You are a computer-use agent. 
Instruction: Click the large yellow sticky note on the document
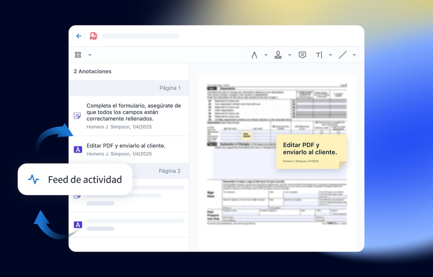pos(311,151)
